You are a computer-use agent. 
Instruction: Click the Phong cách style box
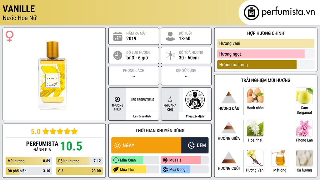coord(134,76)
